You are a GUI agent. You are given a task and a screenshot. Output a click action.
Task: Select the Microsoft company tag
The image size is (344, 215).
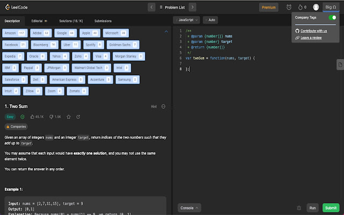click(116, 33)
